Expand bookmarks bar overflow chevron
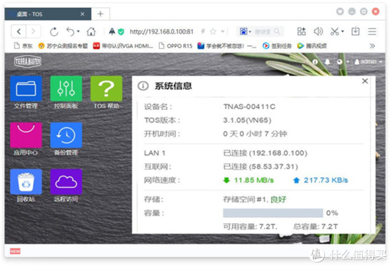Screen dimensions: 390x266 (x=372, y=46)
